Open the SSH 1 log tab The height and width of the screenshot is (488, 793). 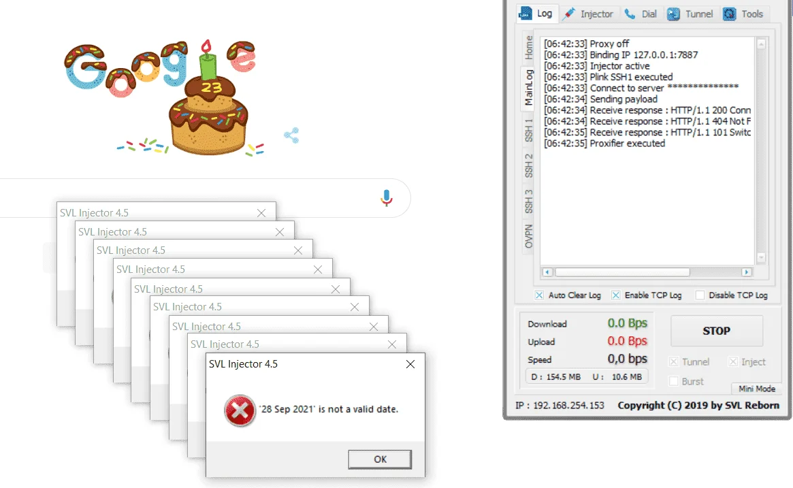pos(528,130)
